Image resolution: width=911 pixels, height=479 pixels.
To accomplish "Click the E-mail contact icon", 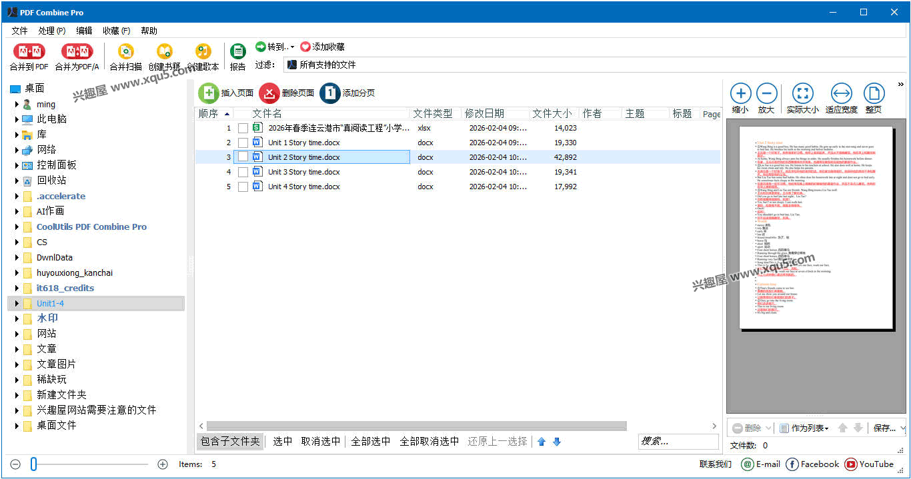I will tap(748, 464).
